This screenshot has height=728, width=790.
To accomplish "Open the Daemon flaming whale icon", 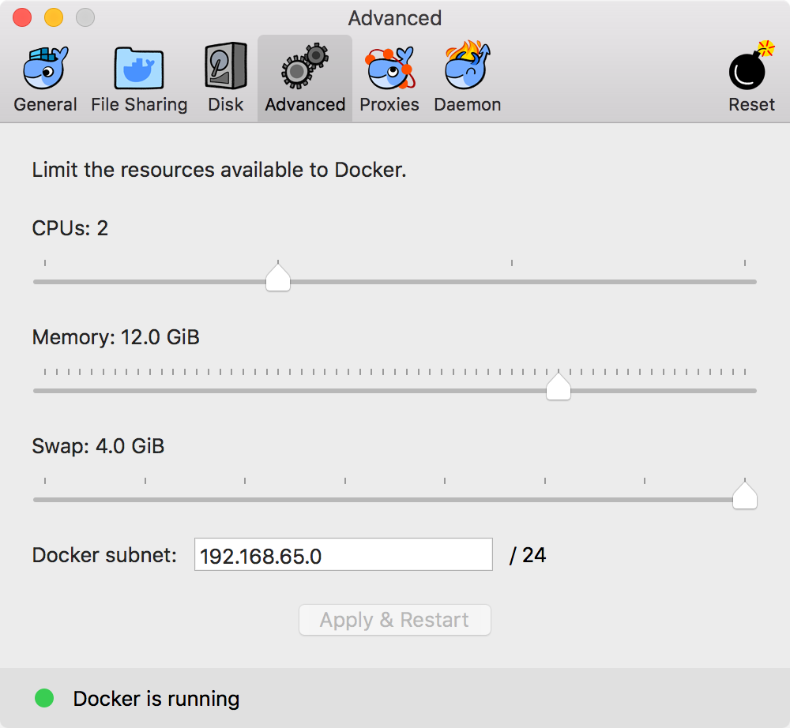I will tap(467, 66).
